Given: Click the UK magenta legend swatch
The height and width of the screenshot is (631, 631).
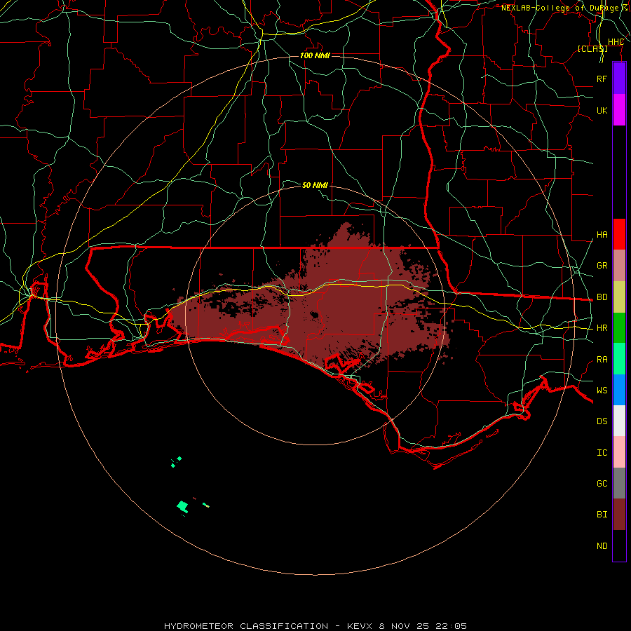Looking at the screenshot, I should coord(619,110).
